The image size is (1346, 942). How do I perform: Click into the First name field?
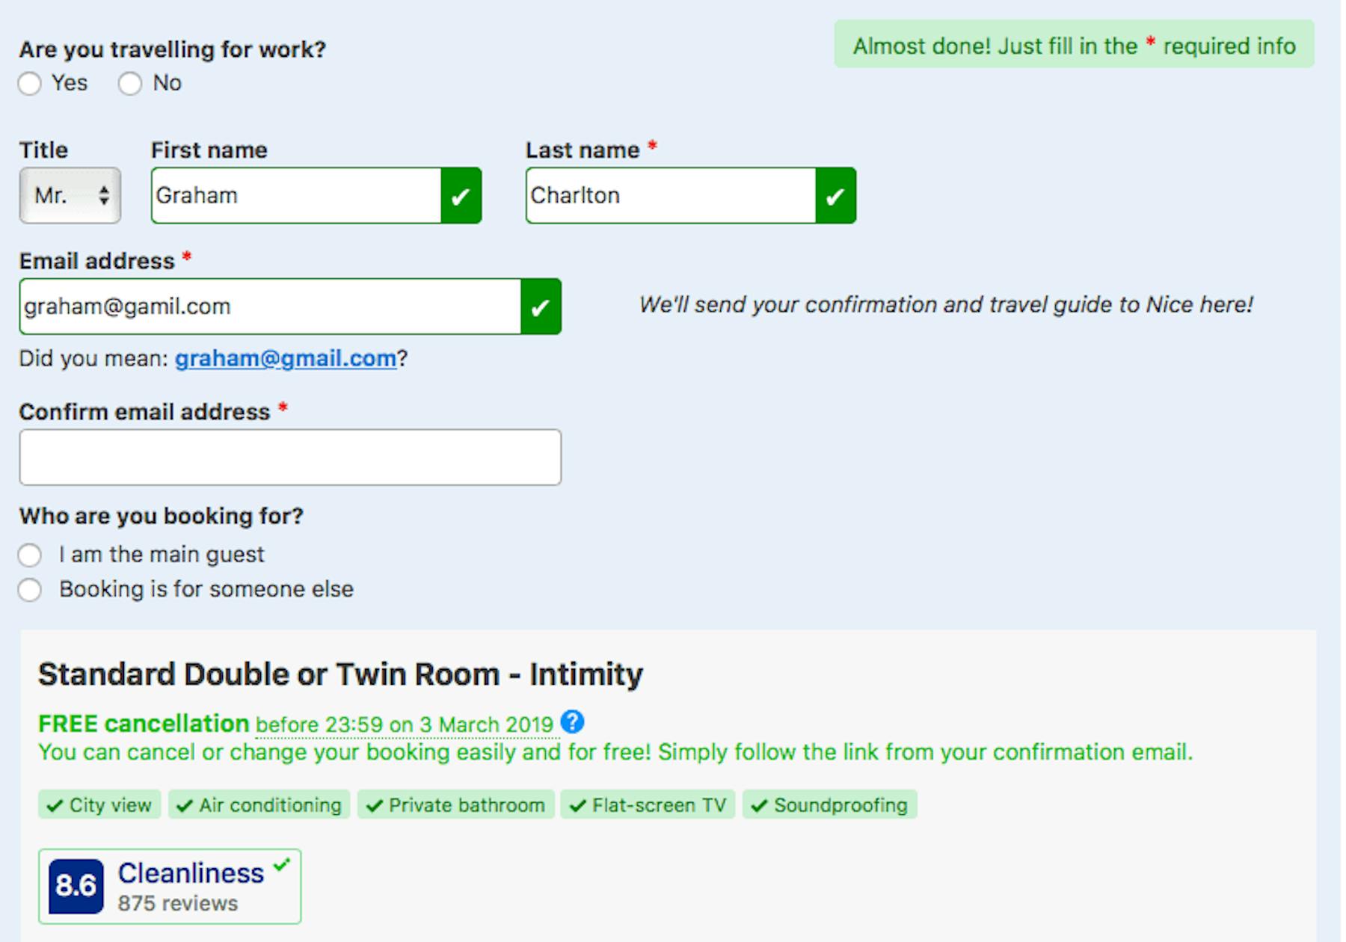(296, 196)
